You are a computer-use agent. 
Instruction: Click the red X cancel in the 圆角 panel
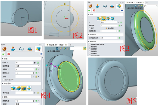click(x=94, y=10)
